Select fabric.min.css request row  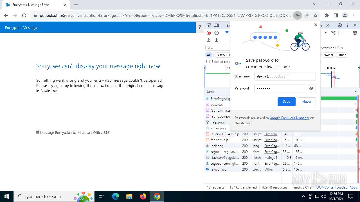[217, 110]
